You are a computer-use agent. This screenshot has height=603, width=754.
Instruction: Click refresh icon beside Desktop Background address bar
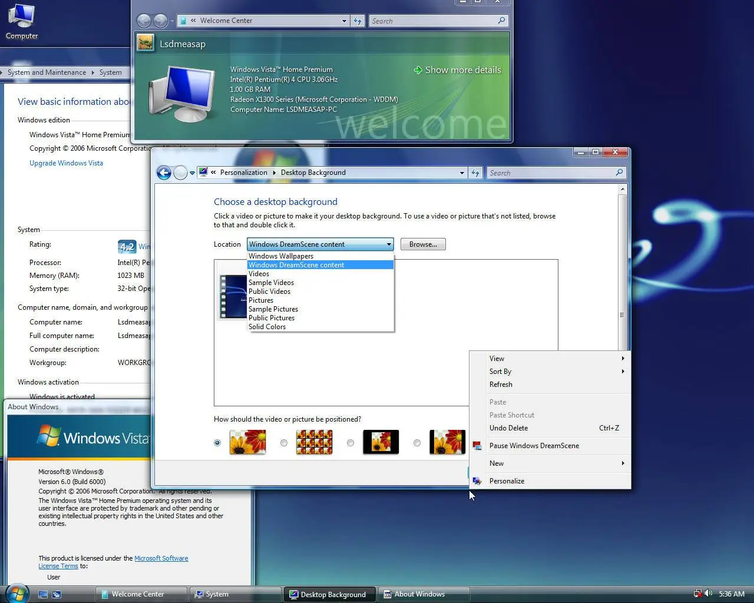(x=475, y=173)
